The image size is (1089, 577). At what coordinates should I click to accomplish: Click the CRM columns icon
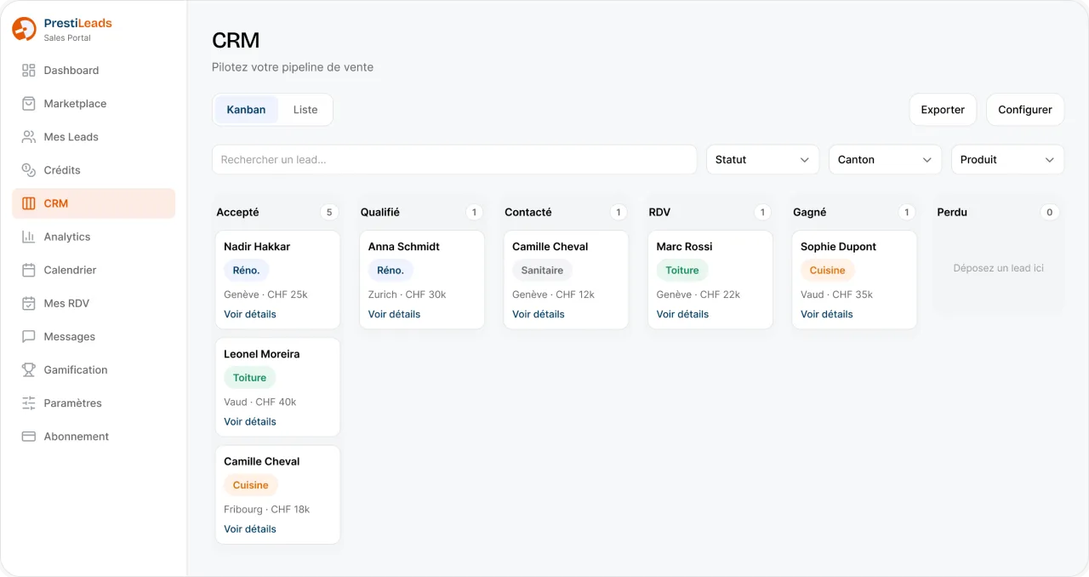tap(29, 203)
